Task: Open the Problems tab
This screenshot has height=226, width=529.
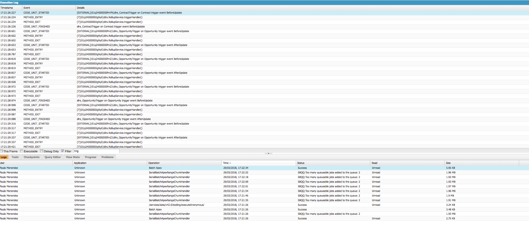Action: click(107, 157)
